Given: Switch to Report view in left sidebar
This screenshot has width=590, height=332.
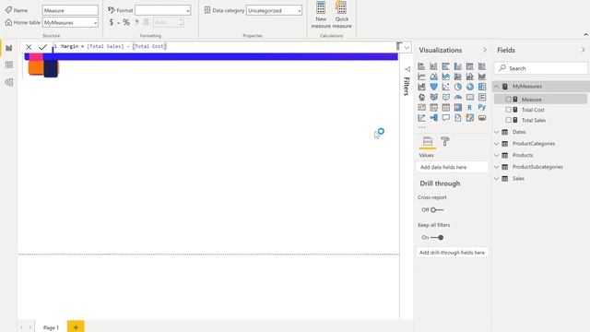Looking at the screenshot, I should point(9,48).
